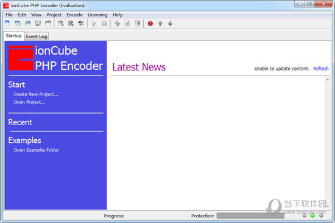The height and width of the screenshot is (223, 335).
Task: Click the Start section heading
Action: pyautogui.click(x=16, y=84)
